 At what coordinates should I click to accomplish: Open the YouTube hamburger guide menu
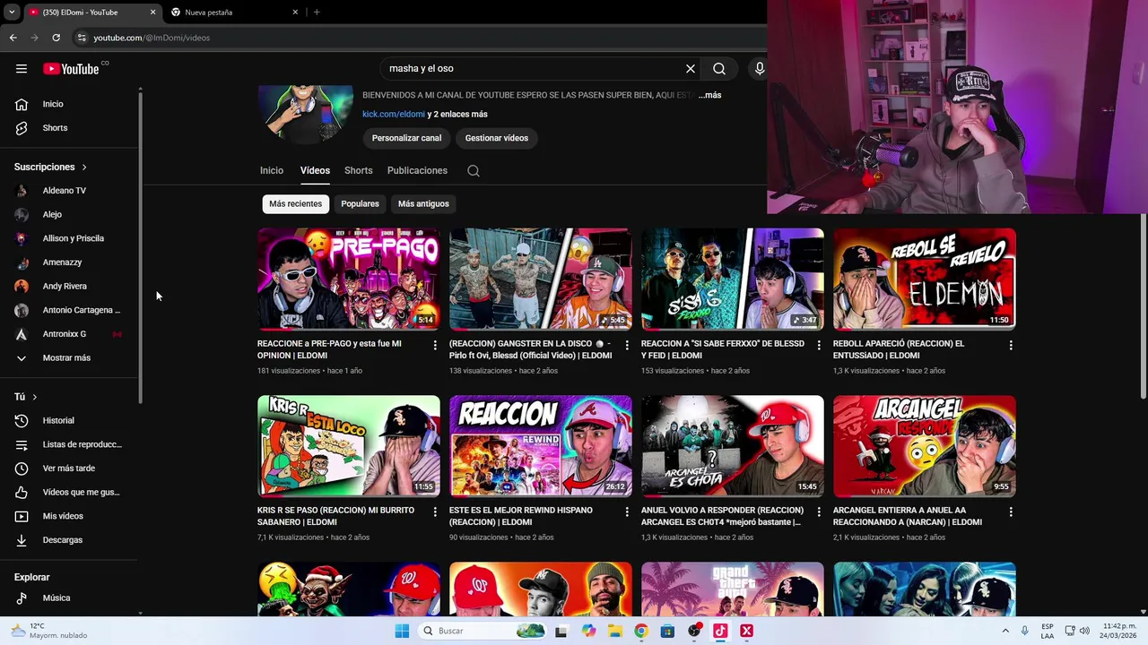click(22, 69)
